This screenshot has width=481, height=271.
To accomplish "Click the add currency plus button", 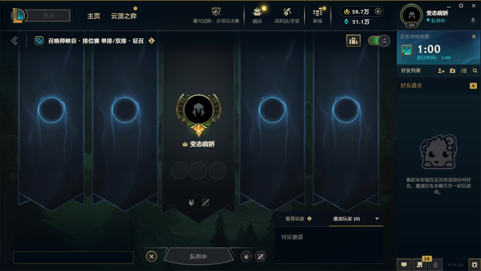I will [378, 11].
